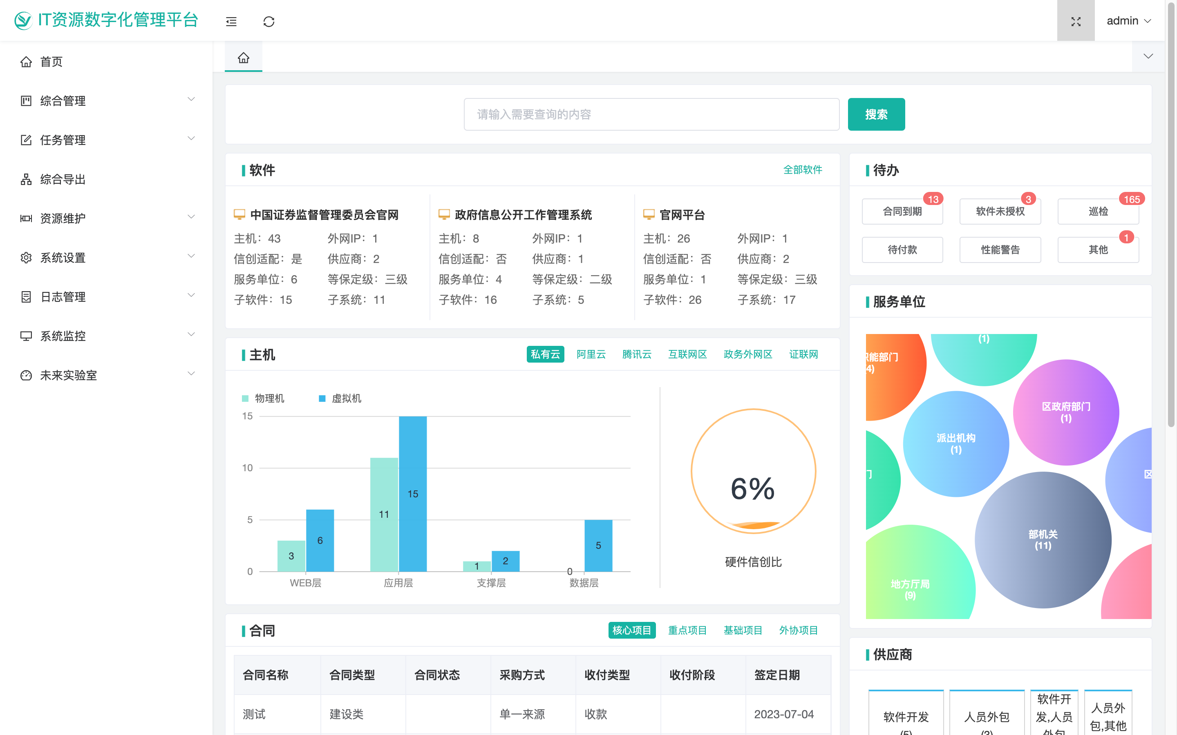The width and height of the screenshot is (1177, 735).
Task: Select the home tab in the tab bar
Action: click(x=243, y=57)
